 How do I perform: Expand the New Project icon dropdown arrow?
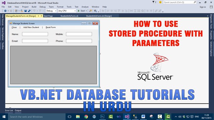pyautogui.click(x=19, y=11)
